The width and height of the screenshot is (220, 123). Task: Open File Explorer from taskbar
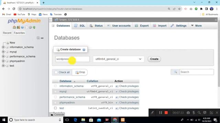click(x=83, y=120)
